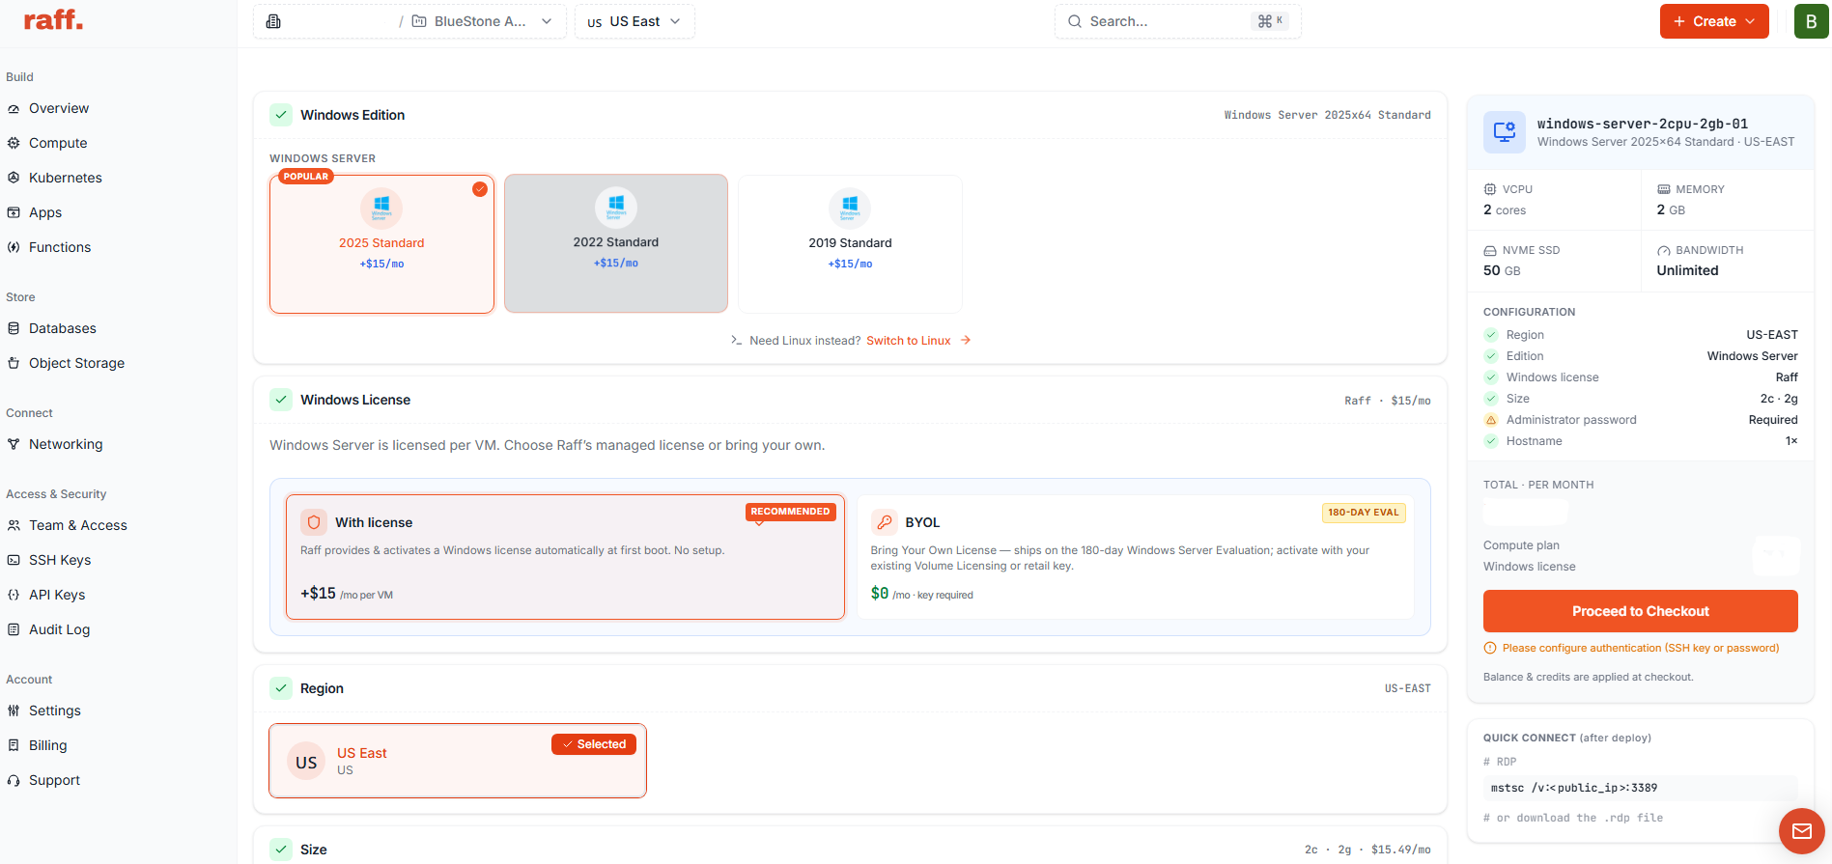
Task: Click the user avatar B icon
Action: tap(1812, 21)
